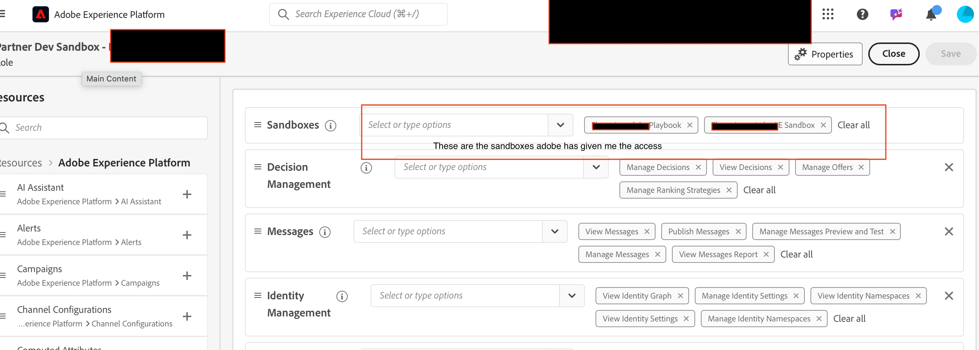Remove the Manage Identity Namespaces tag

[x=819, y=319]
